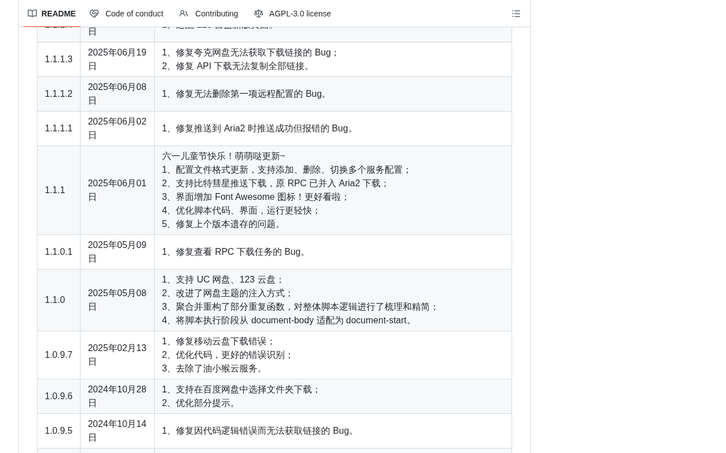Click the README book icon
The width and height of the screenshot is (726, 453).
coord(32,14)
